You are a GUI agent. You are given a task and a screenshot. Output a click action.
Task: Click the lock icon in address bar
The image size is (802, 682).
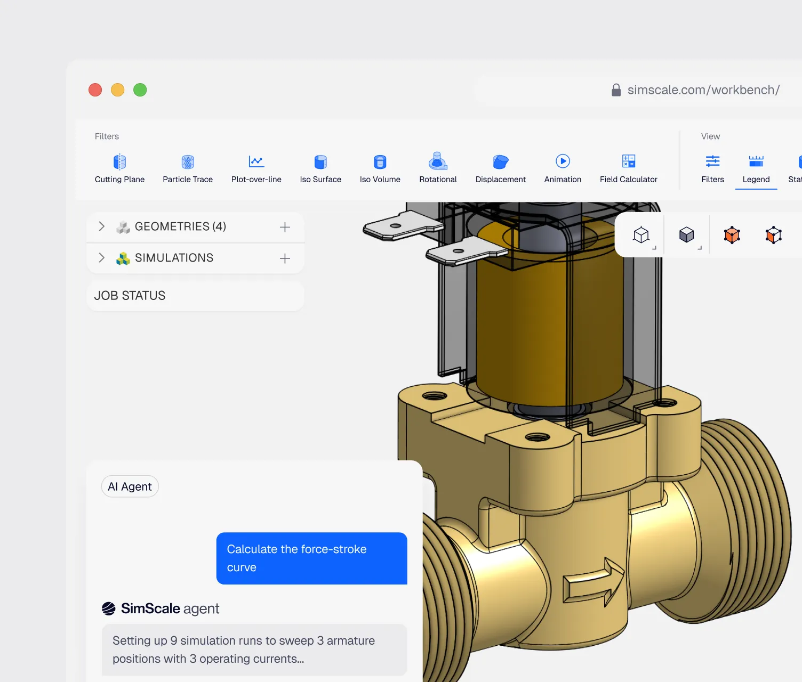click(616, 90)
